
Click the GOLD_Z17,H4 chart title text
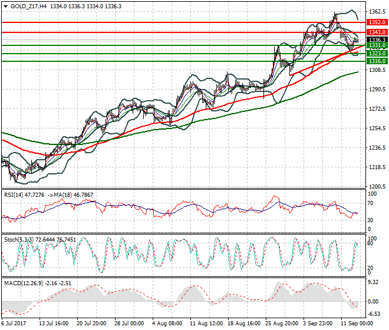click(x=28, y=6)
